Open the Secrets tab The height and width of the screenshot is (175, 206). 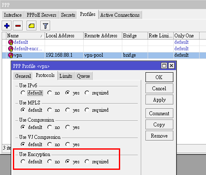pos(68,15)
